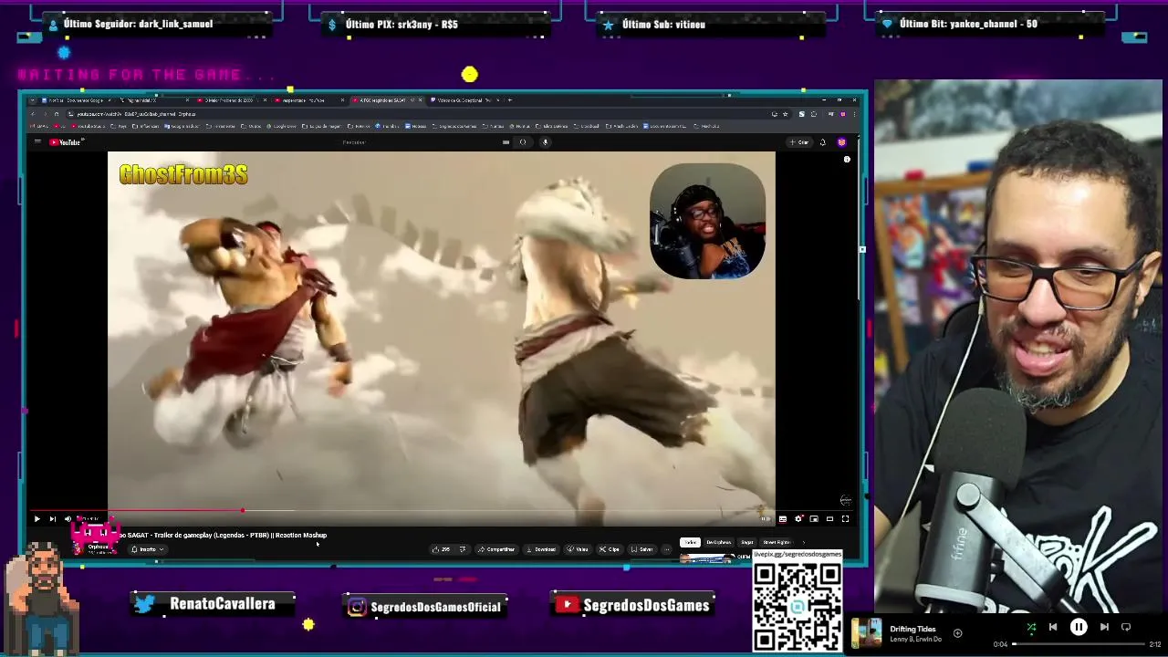The width and height of the screenshot is (1168, 657).
Task: Reload the browser page
Action: pos(57,114)
